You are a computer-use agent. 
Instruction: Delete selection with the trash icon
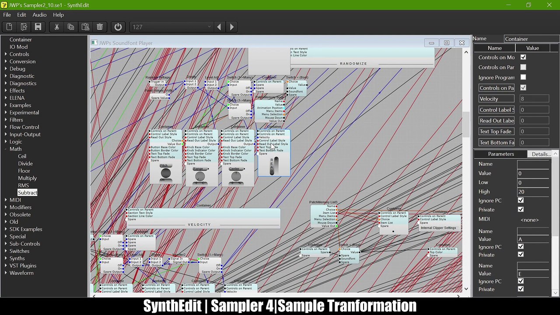coord(100,27)
